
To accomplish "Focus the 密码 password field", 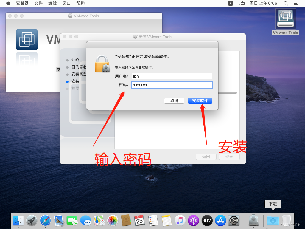I will [x=172, y=85].
